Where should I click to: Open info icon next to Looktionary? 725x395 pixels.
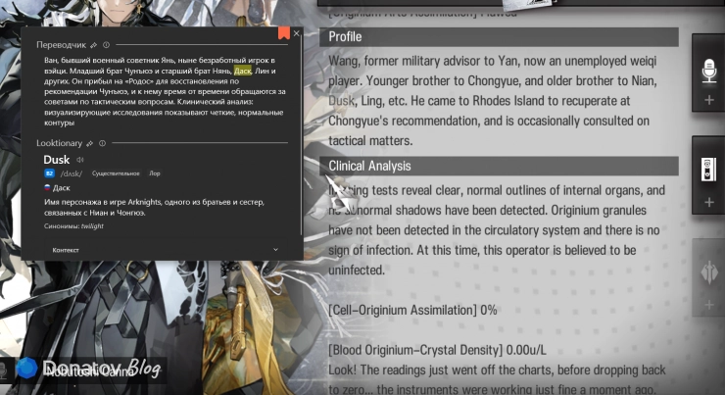click(103, 143)
